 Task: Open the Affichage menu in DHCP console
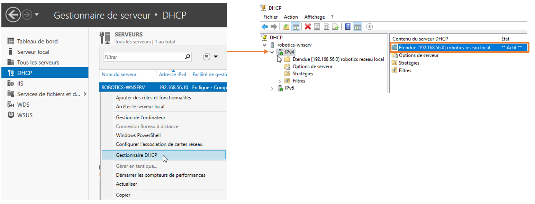coord(315,17)
